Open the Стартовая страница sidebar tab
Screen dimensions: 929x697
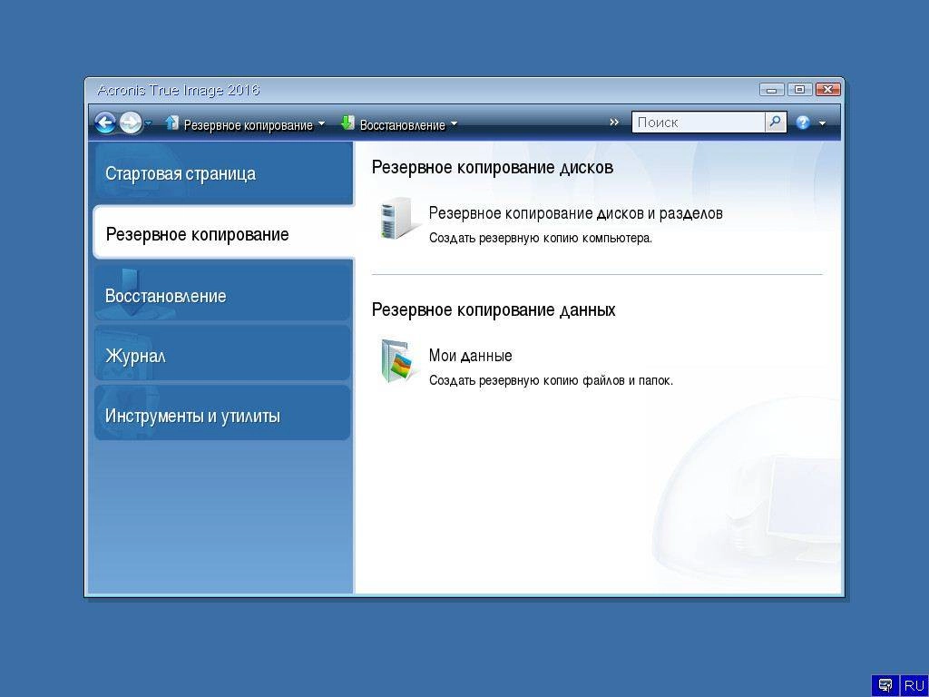223,173
